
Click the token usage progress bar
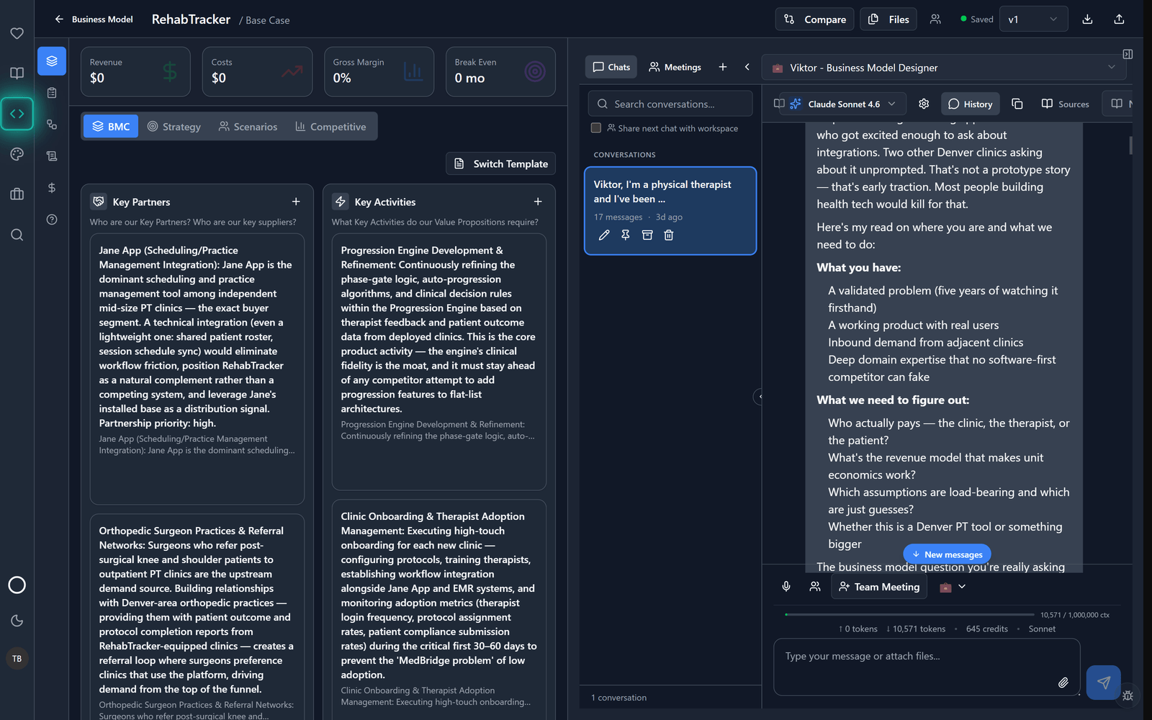909,615
